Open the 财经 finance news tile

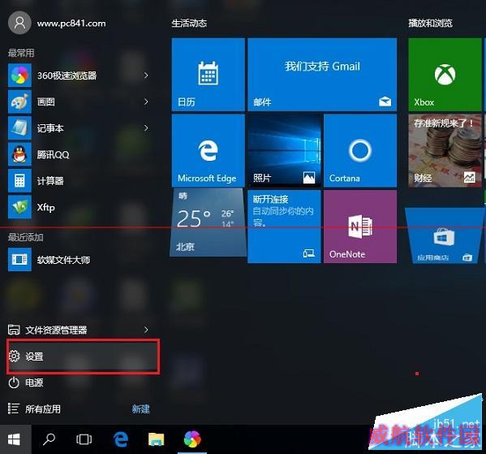coord(445,151)
